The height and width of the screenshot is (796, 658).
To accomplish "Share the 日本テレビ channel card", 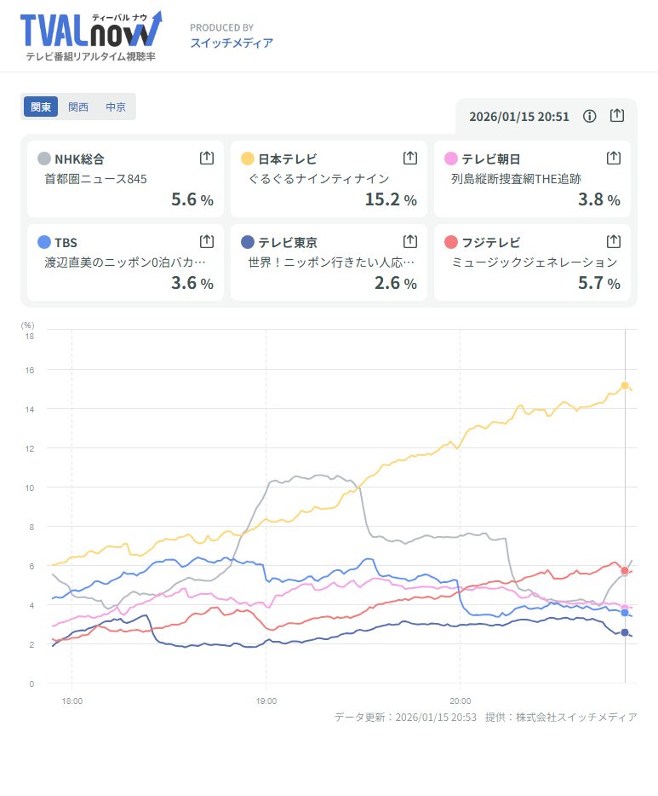I will point(409,158).
